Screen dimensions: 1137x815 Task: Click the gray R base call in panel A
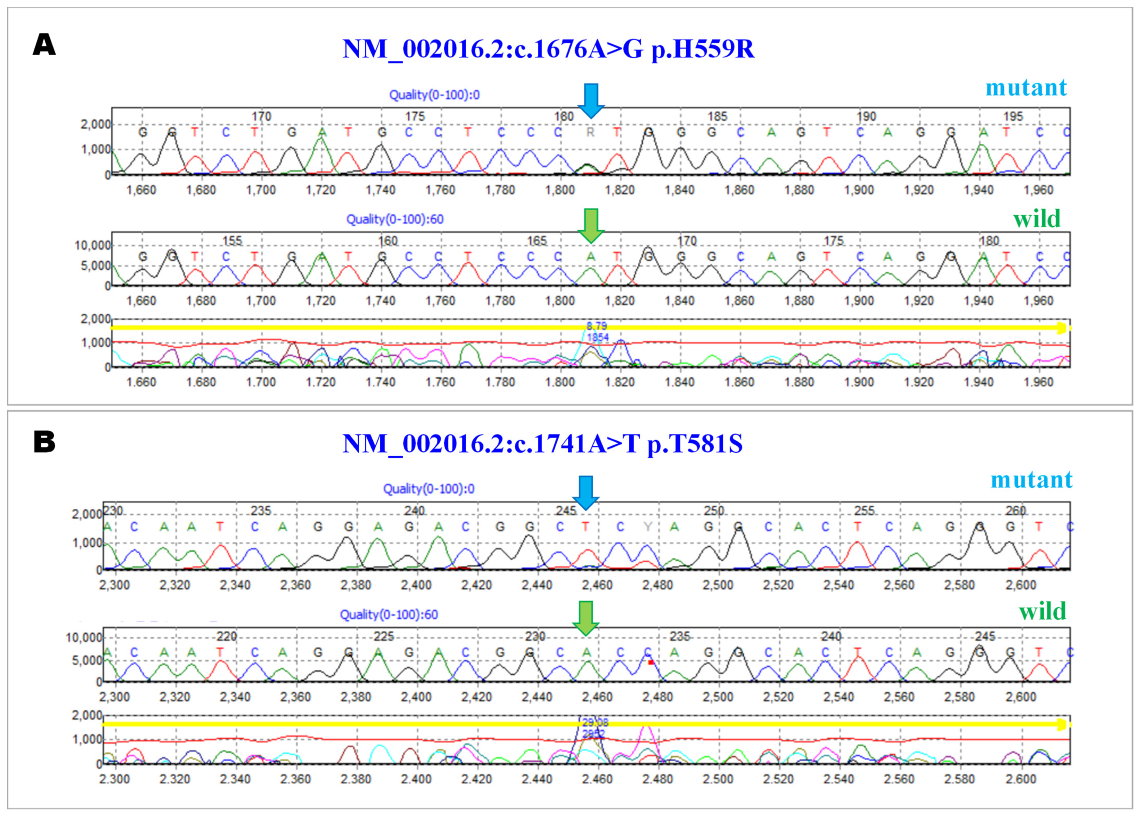pyautogui.click(x=590, y=132)
